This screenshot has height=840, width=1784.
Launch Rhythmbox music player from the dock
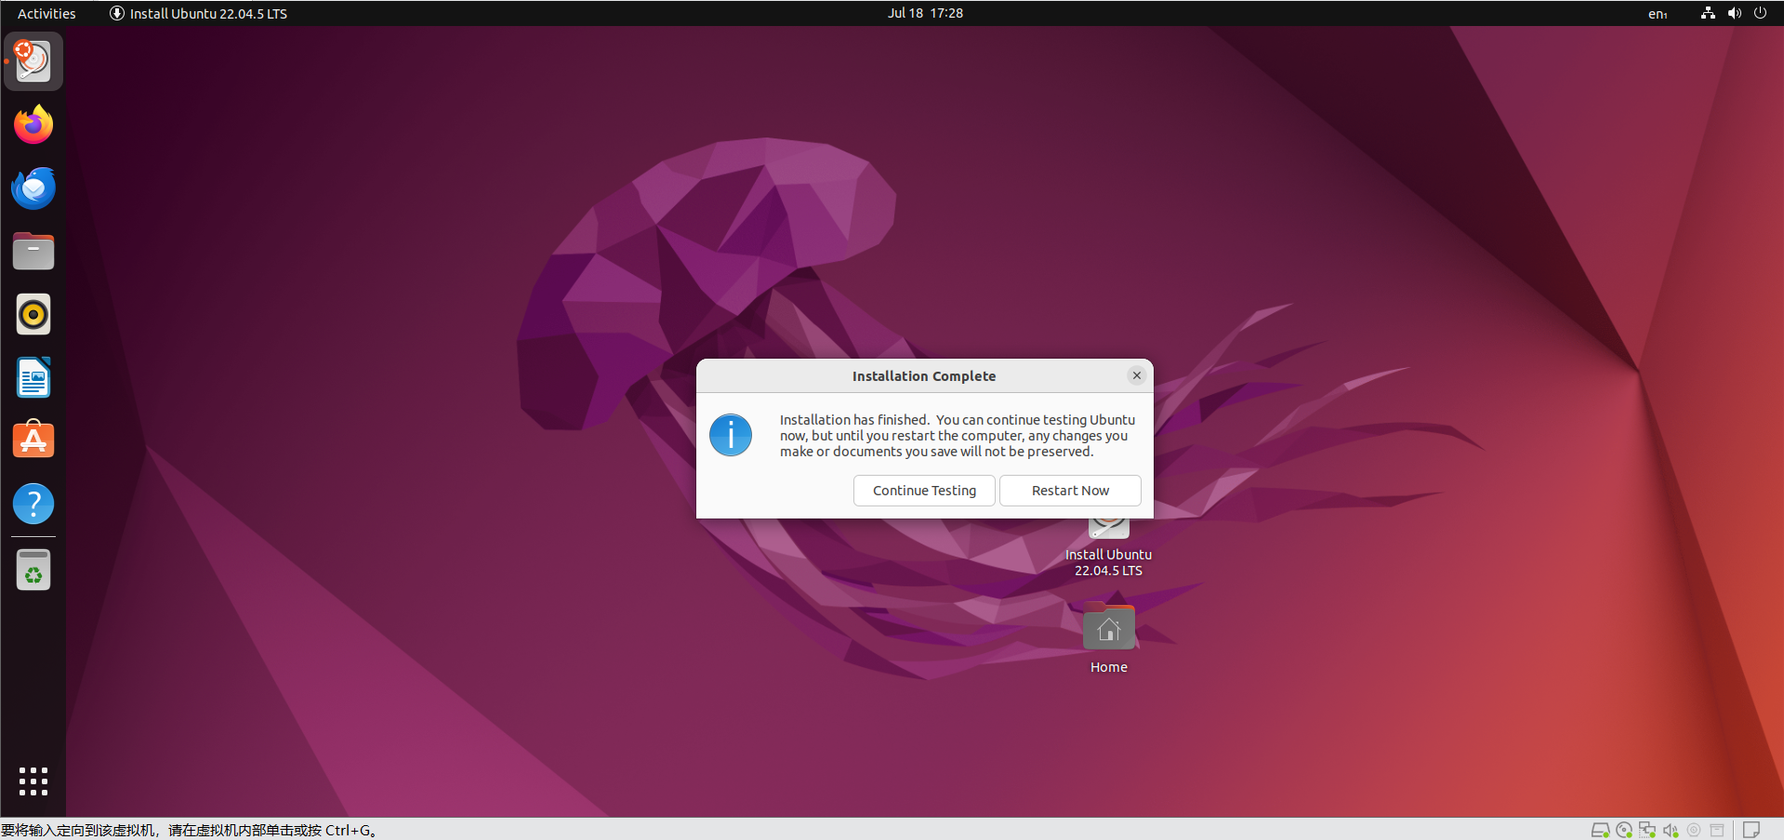point(33,314)
